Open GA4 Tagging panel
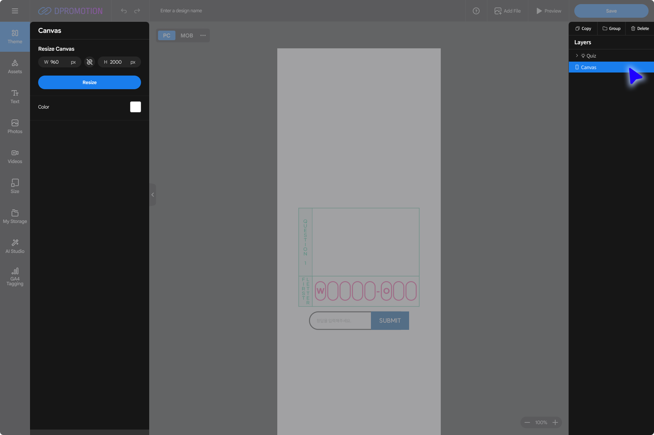This screenshot has width=654, height=435. (15, 276)
